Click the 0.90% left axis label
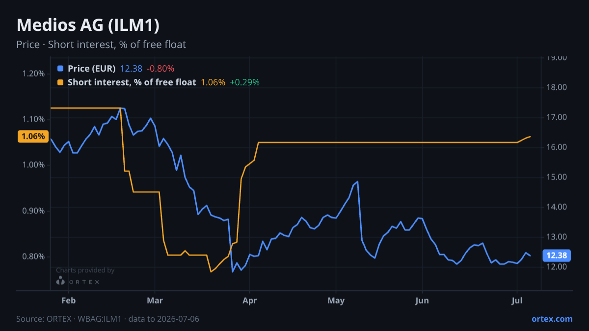589x331 pixels. (33, 211)
